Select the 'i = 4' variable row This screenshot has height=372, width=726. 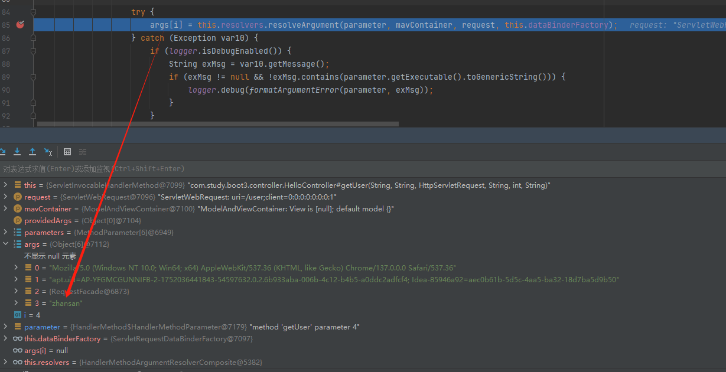coord(363,315)
